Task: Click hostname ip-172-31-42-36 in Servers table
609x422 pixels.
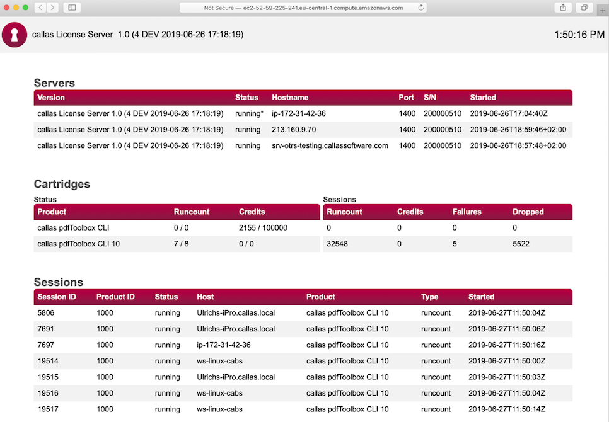Action: (x=299, y=113)
